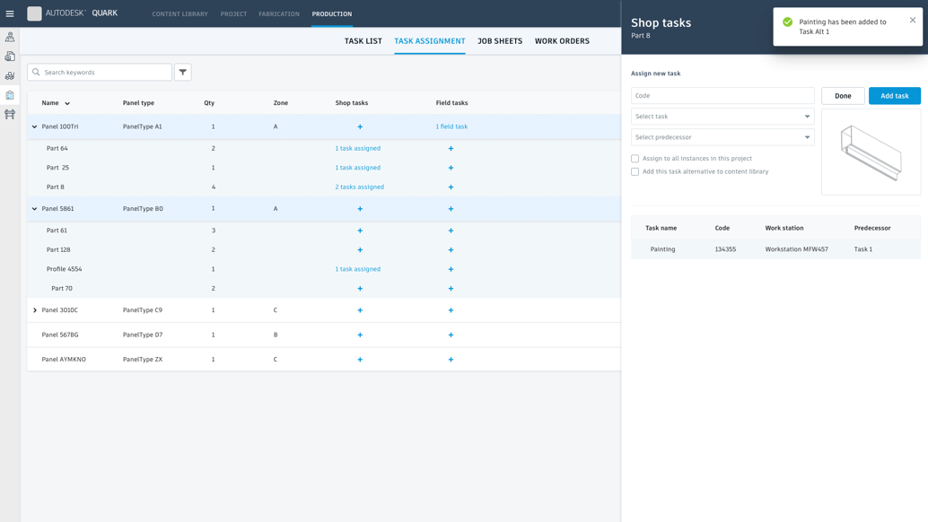This screenshot has height=522, width=928.
Task: Collapse the Panel 5861 row
Action: (35, 209)
